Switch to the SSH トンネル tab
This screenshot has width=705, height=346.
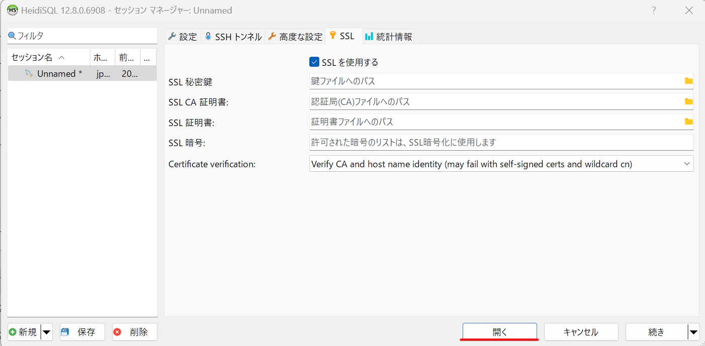pyautogui.click(x=233, y=37)
